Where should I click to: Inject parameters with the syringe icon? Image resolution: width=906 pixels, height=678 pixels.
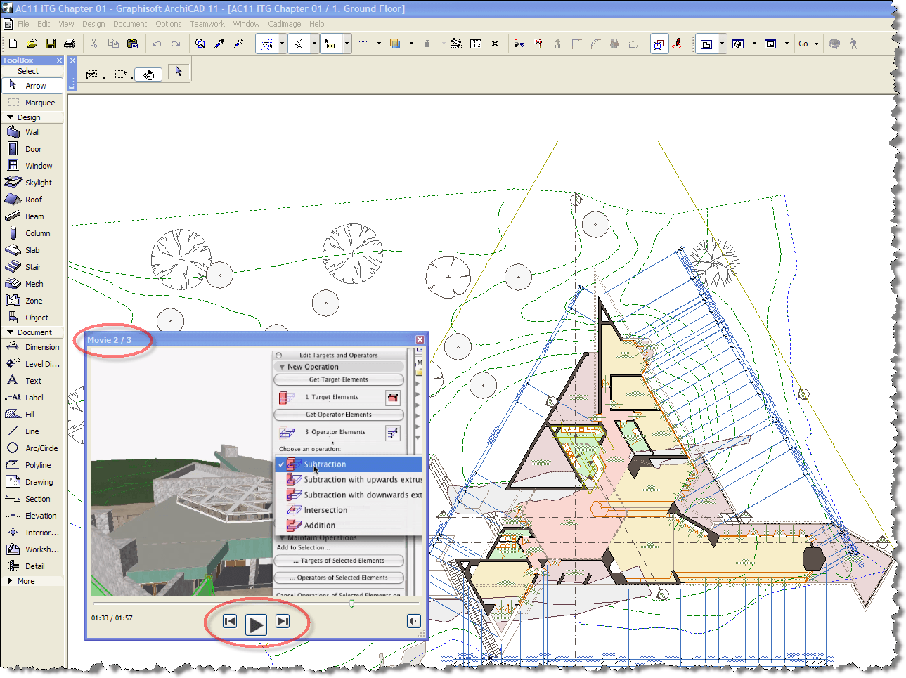(x=238, y=44)
